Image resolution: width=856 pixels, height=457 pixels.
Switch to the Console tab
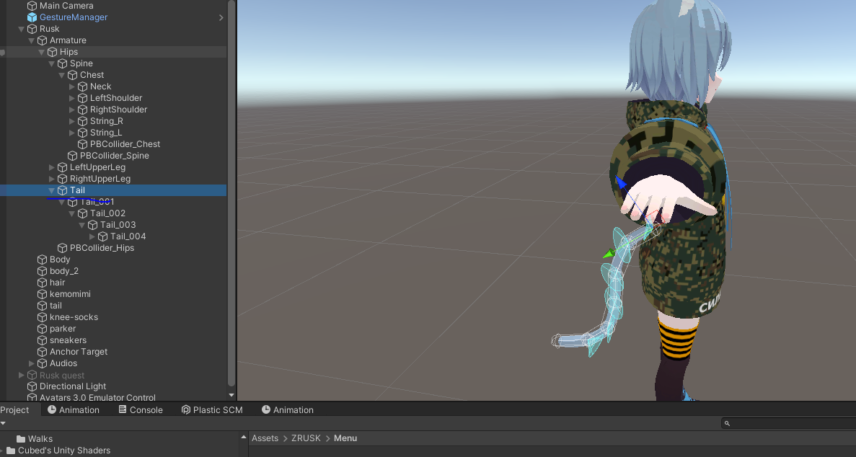pos(141,410)
